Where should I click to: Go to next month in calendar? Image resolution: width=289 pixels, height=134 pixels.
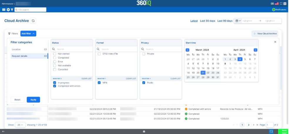(255, 50)
